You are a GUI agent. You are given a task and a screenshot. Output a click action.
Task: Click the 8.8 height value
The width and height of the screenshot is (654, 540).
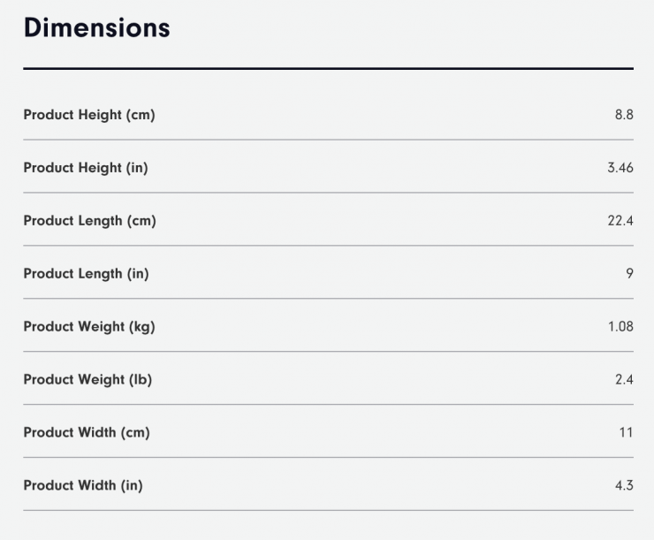[624, 115]
